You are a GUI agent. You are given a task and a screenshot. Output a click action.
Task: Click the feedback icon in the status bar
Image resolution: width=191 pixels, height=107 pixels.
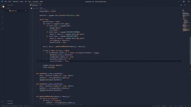186,106
